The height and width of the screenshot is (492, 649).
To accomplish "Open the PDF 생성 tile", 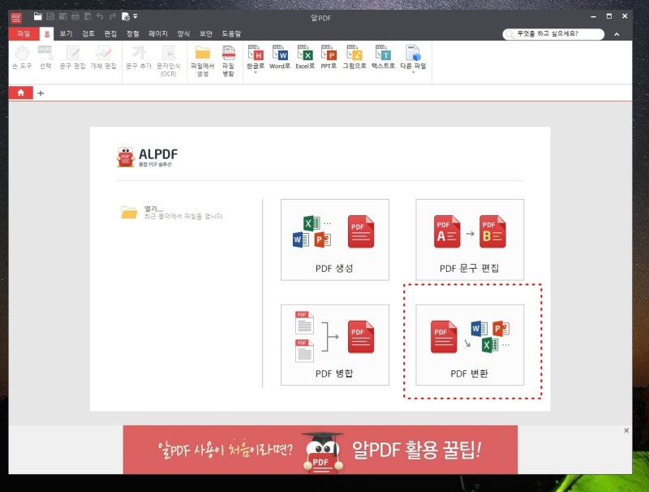I will [x=335, y=240].
